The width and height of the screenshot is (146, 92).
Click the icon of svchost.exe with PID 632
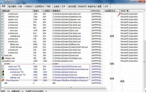3,41
